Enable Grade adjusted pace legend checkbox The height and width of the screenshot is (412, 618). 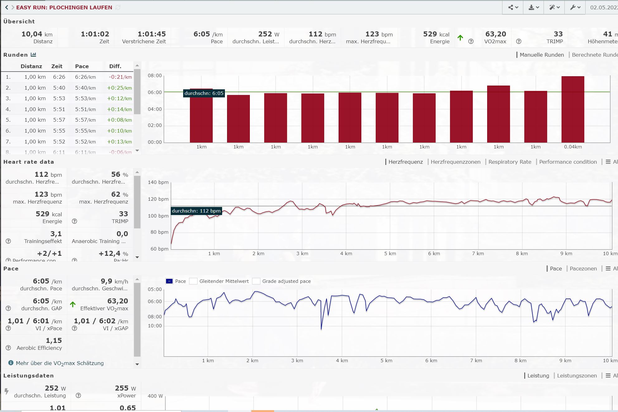(256, 281)
